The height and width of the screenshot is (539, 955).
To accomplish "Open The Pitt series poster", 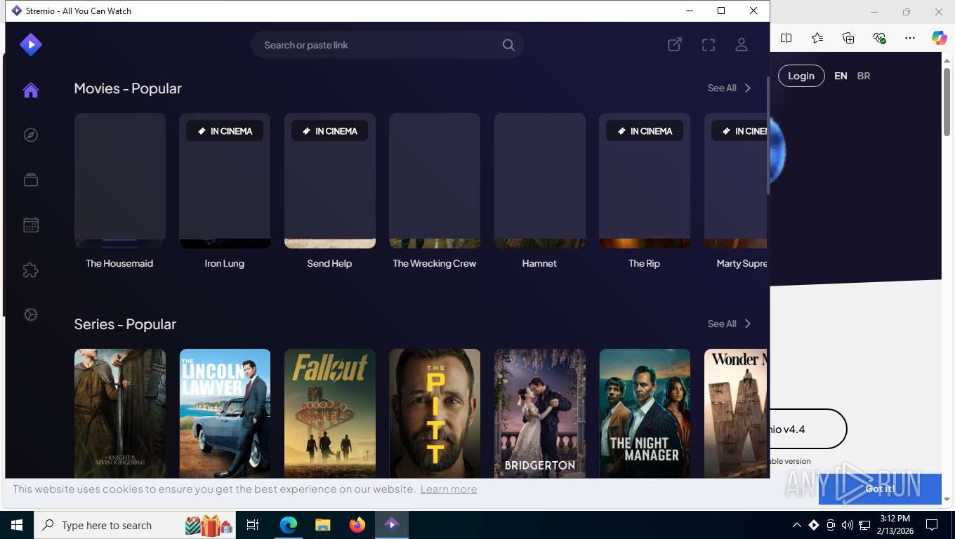I will [435, 413].
